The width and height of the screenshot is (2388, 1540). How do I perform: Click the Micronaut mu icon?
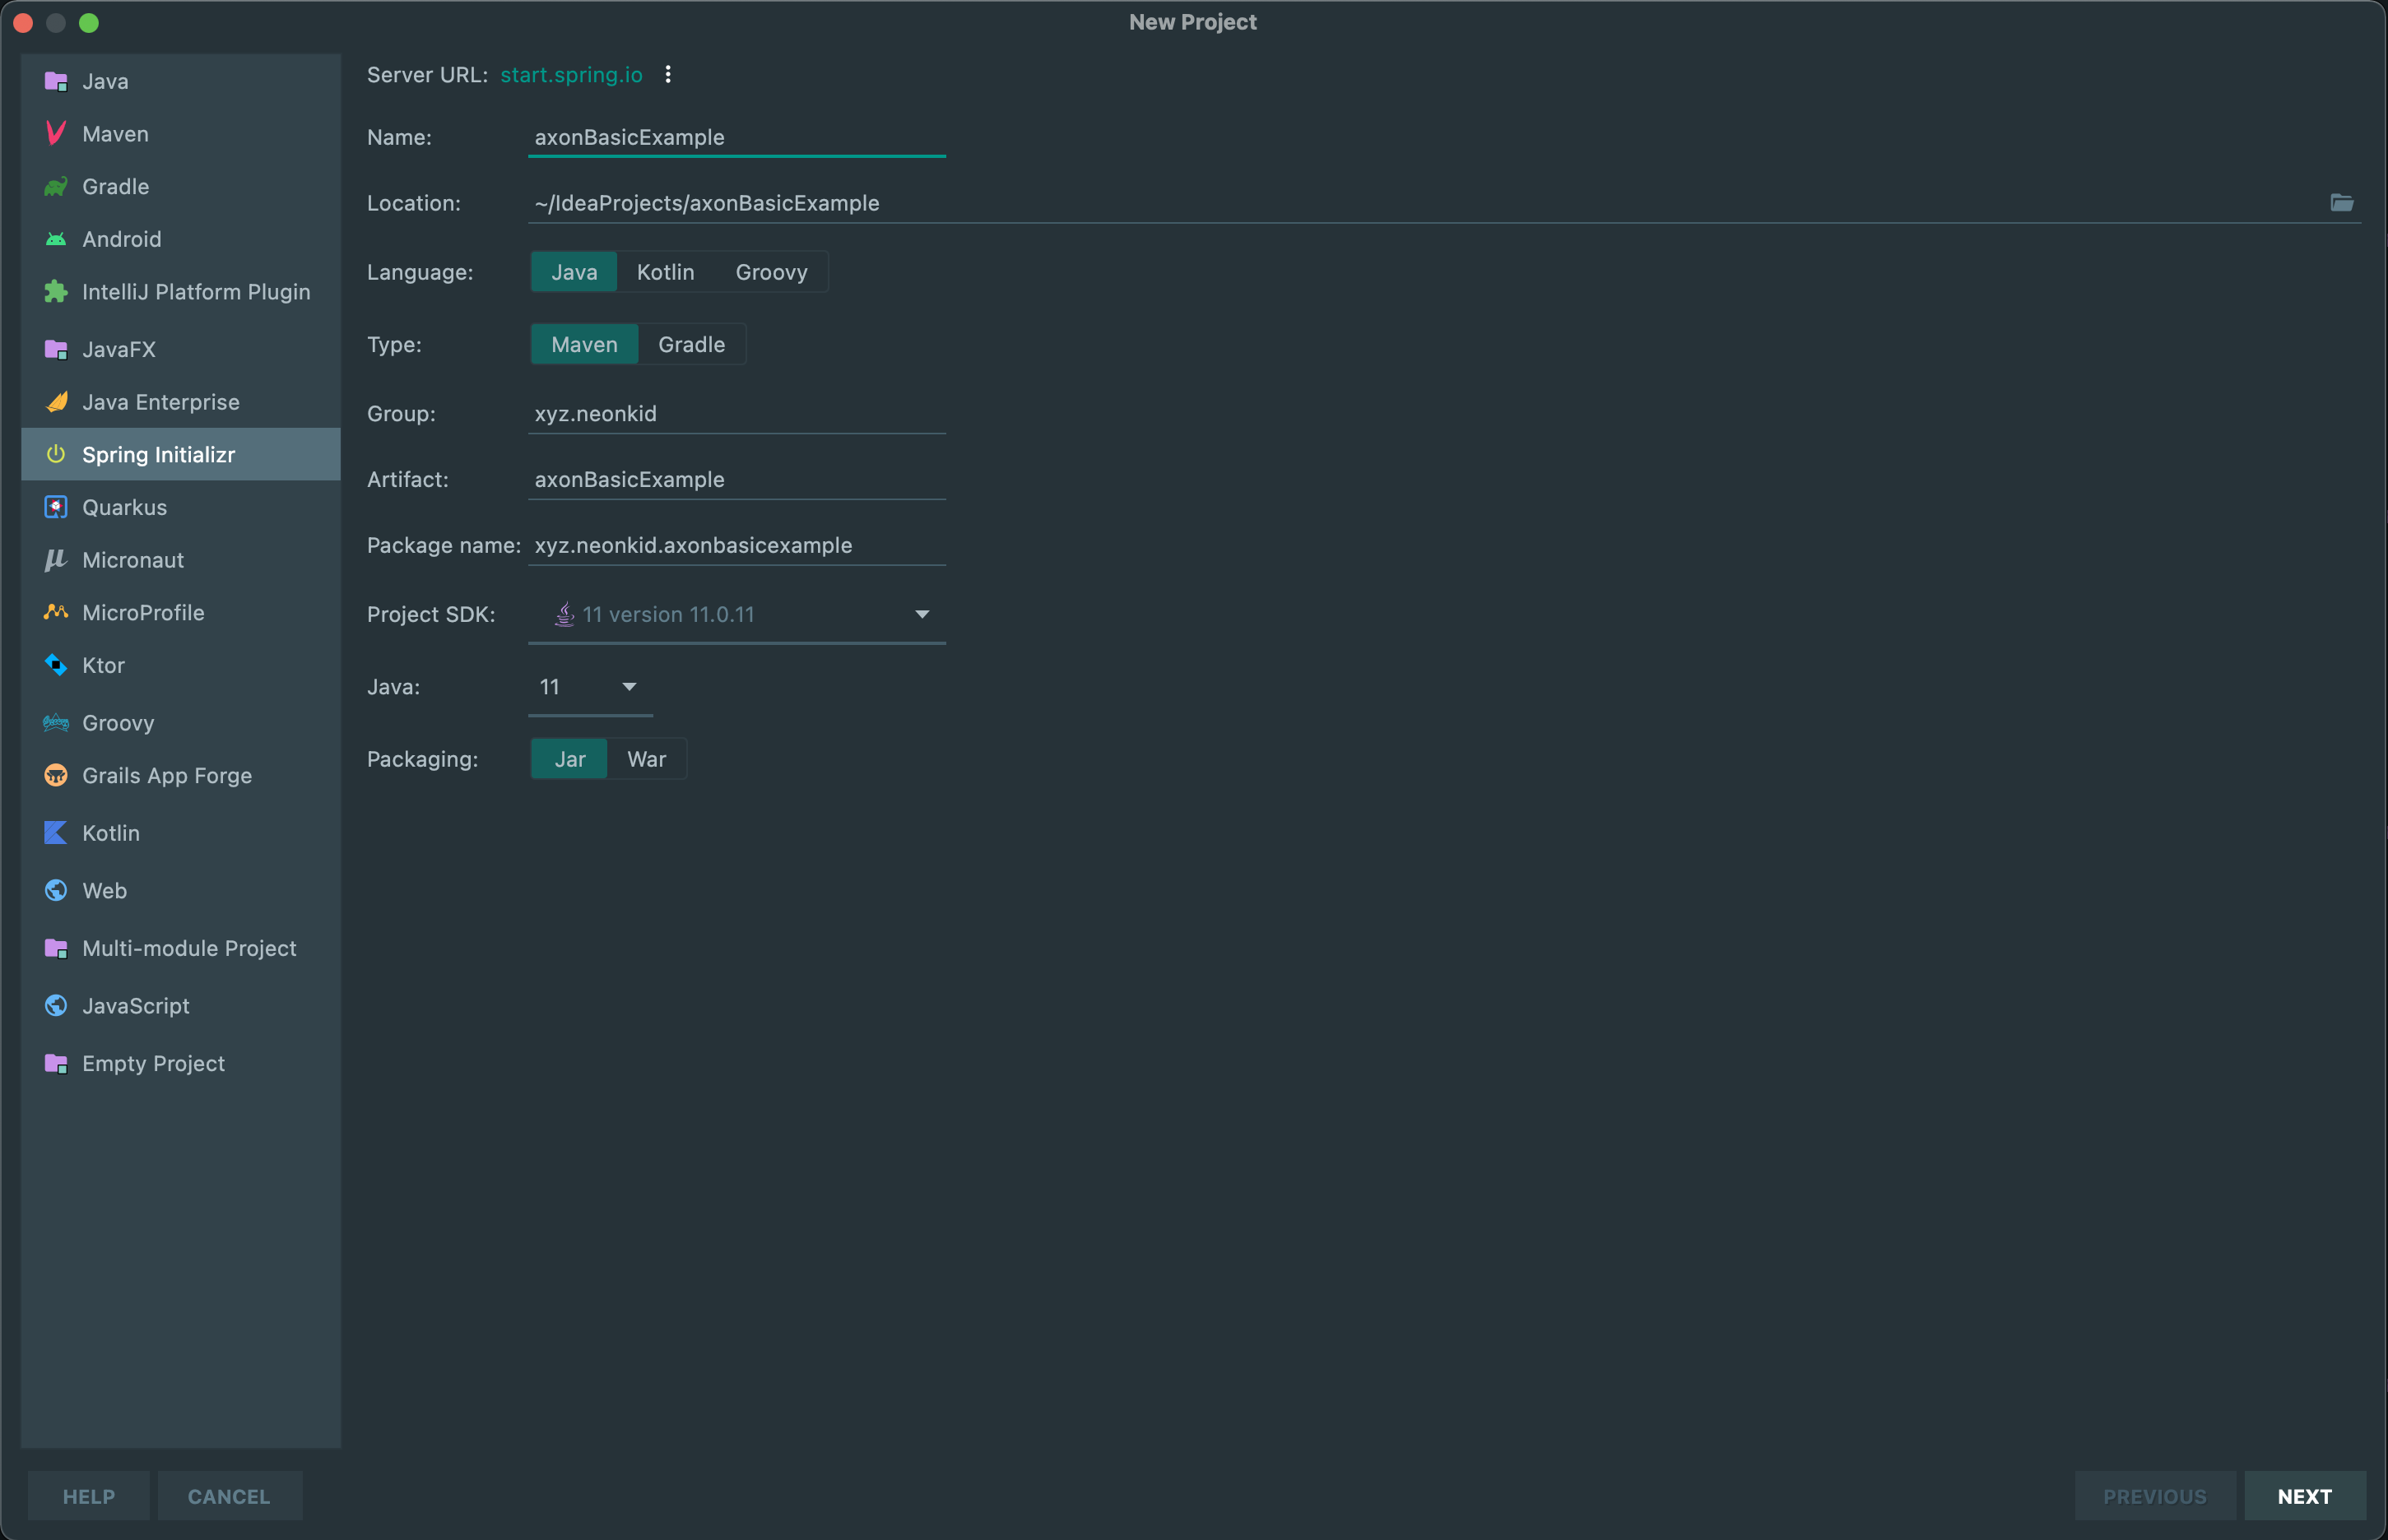click(x=56, y=560)
